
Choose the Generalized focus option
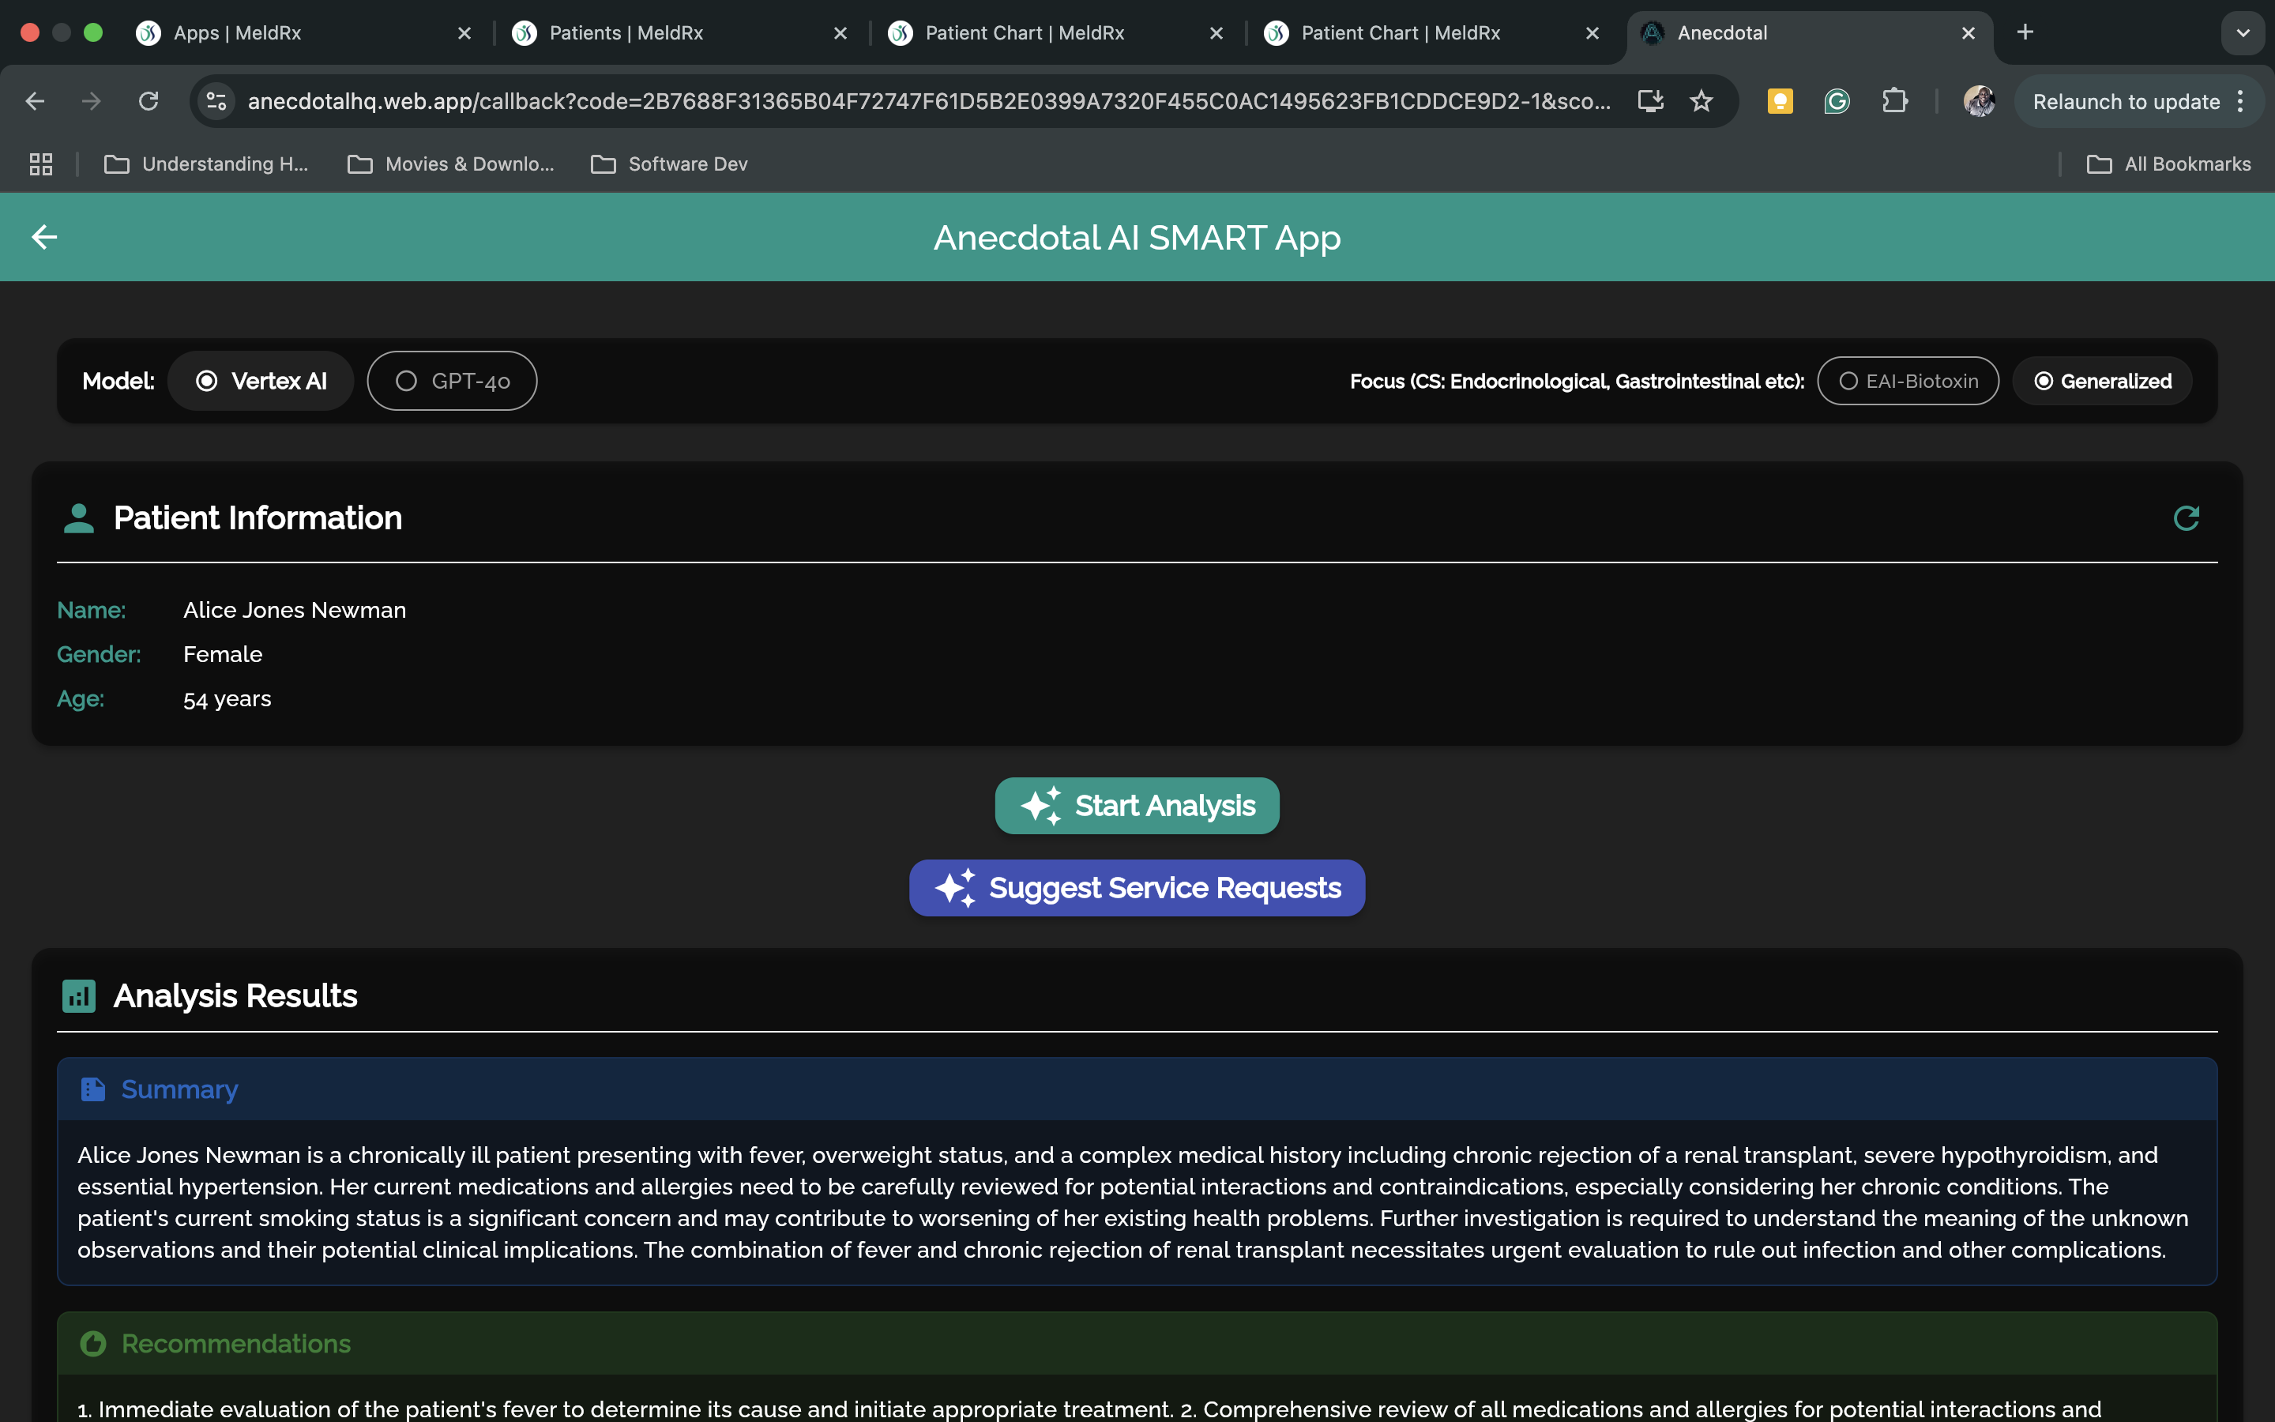[x=2102, y=381]
